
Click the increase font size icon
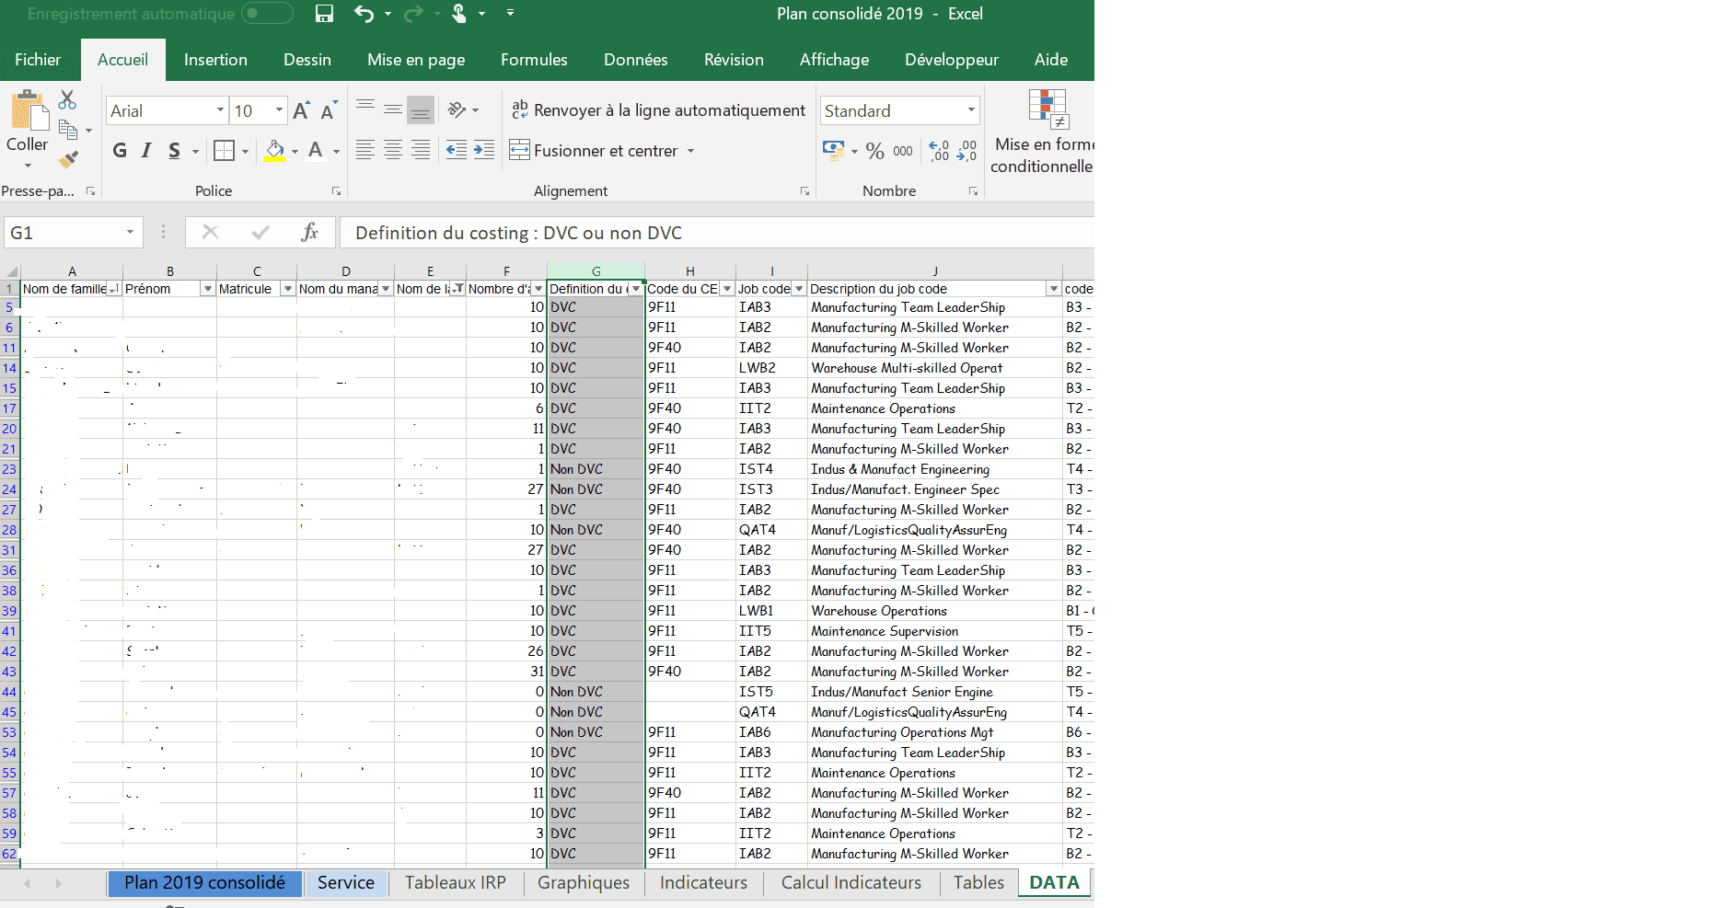[x=301, y=111]
